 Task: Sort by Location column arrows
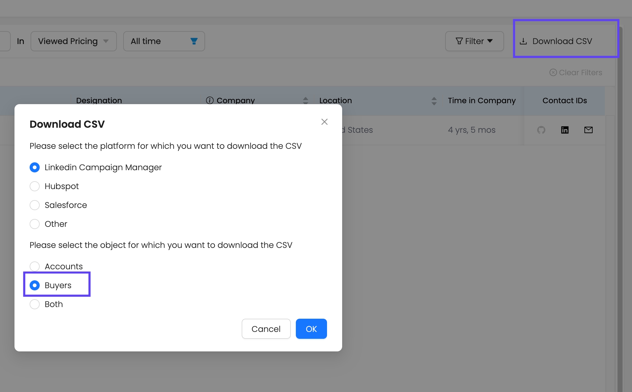434,101
